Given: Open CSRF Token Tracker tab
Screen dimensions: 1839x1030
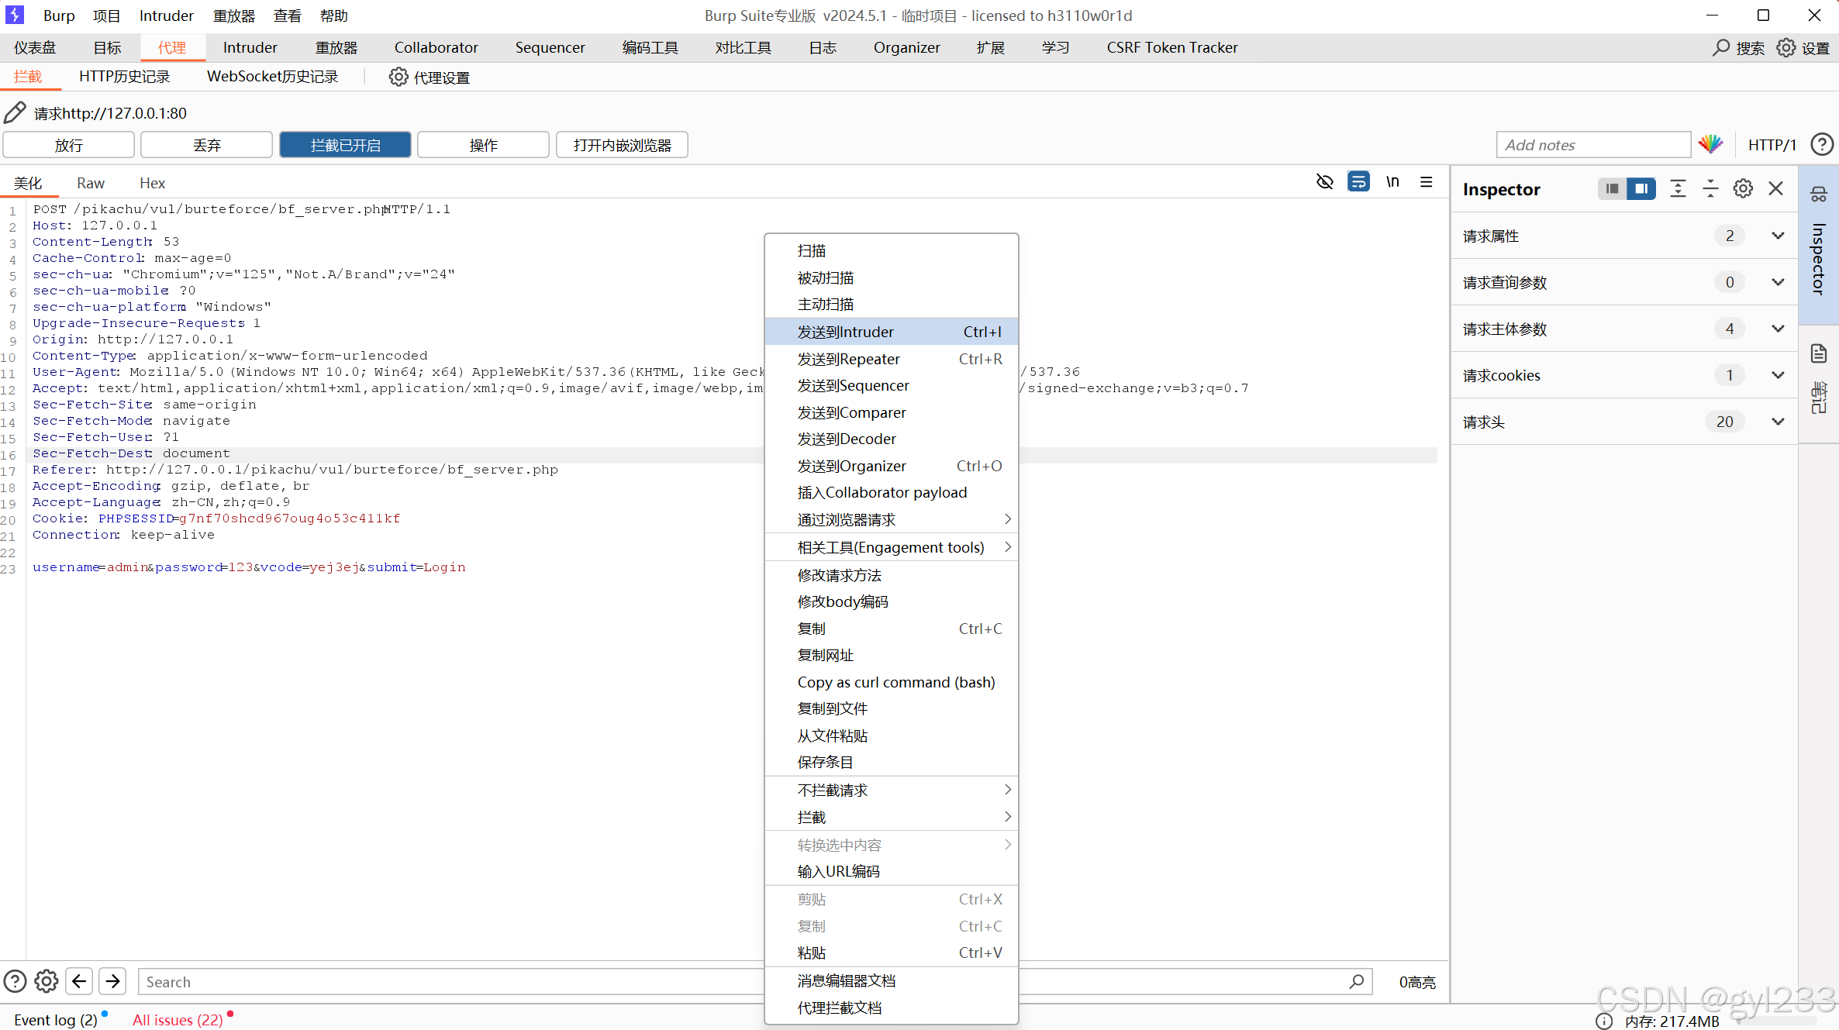Looking at the screenshot, I should 1172,47.
